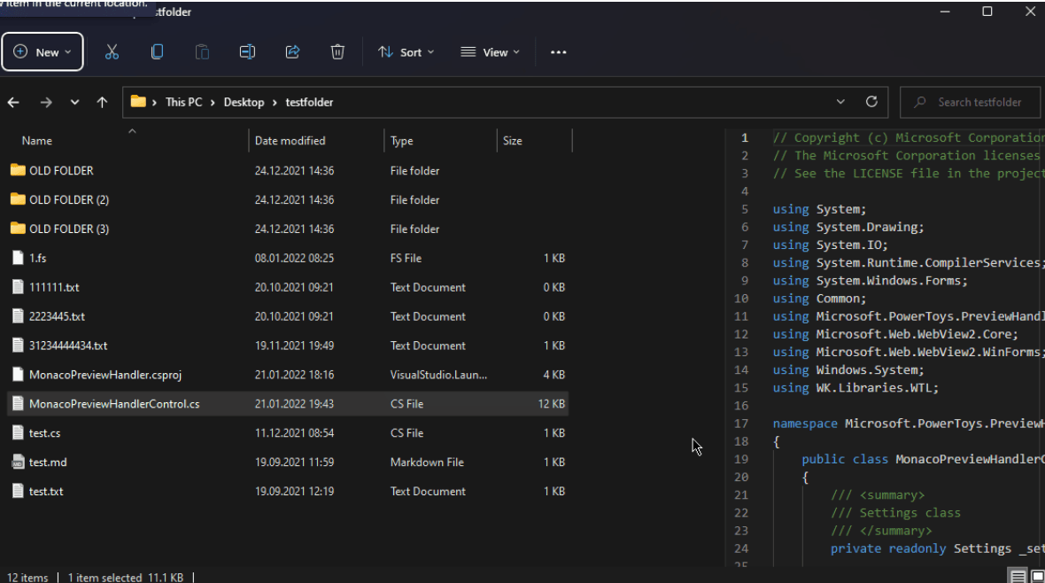The image size is (1045, 583).
Task: Click '12 items' in status bar
Action: [27, 577]
